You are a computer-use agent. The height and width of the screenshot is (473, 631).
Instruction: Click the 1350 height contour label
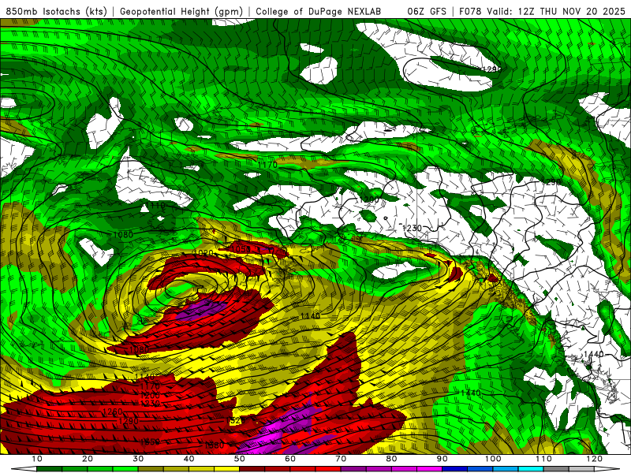[x=150, y=441]
